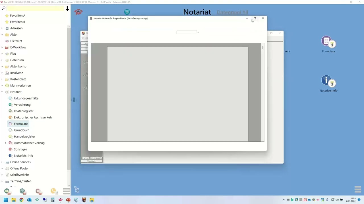Select Mahnverfahren in the sidebar

[x=20, y=86]
